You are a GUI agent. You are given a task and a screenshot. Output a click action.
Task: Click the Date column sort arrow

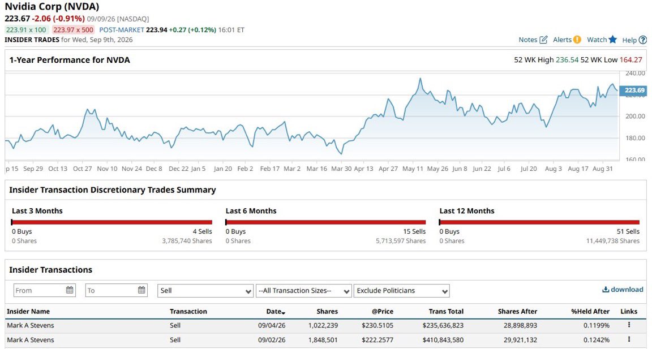tap(284, 312)
